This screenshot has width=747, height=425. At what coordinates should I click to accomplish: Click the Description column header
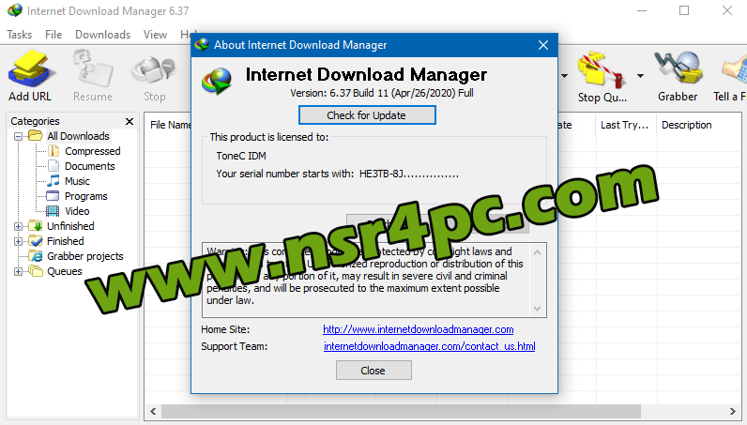coord(687,125)
